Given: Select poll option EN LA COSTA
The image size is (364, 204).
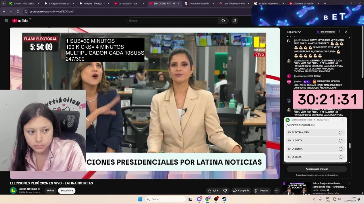Looking at the screenshot, I should pos(315,141).
